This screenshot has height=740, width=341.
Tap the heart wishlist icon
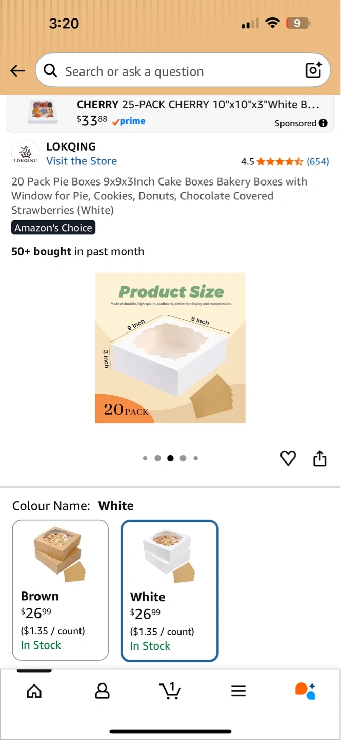(x=288, y=458)
